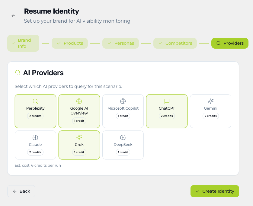Click the 2 credits badge under Claude
This screenshot has height=206, width=253.
(35, 152)
